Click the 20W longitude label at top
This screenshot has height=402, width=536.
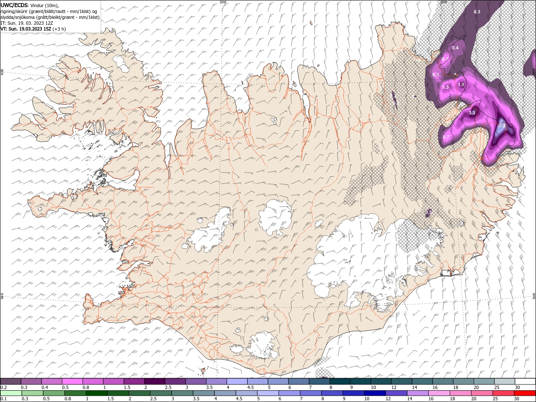(223, 2)
